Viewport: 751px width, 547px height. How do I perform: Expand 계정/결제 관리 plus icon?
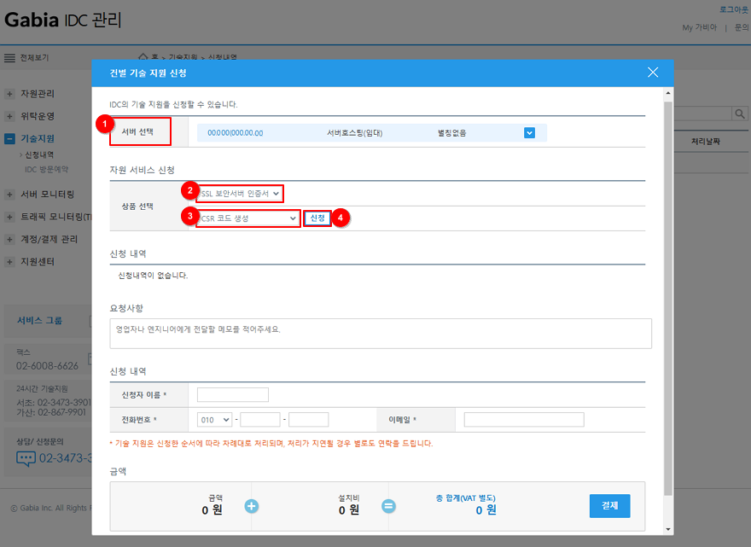(9, 239)
